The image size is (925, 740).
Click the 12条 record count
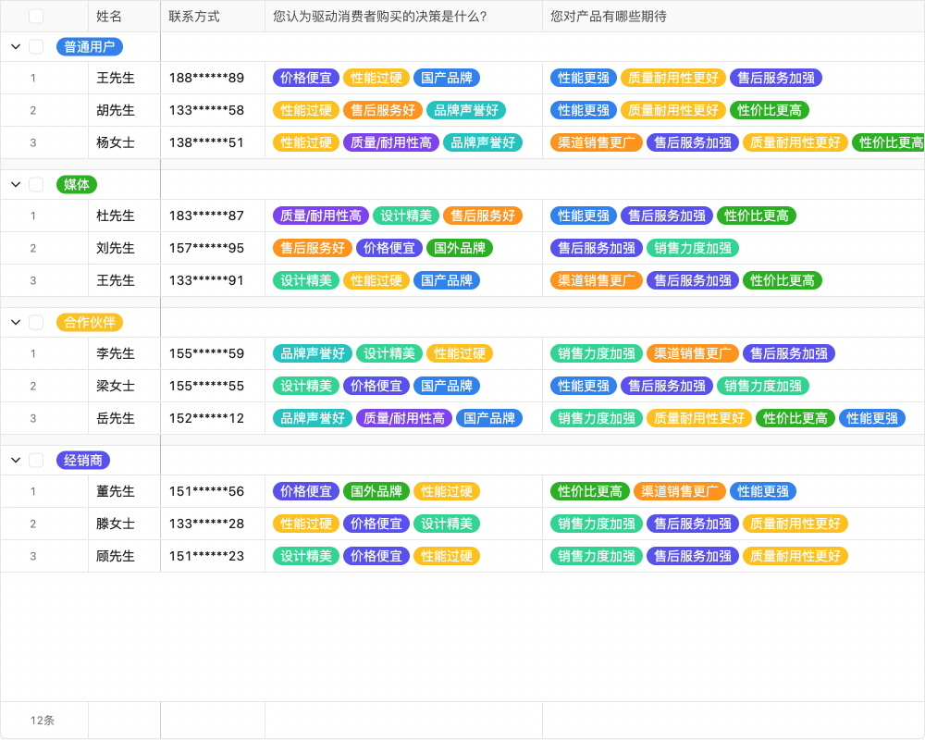coord(43,720)
